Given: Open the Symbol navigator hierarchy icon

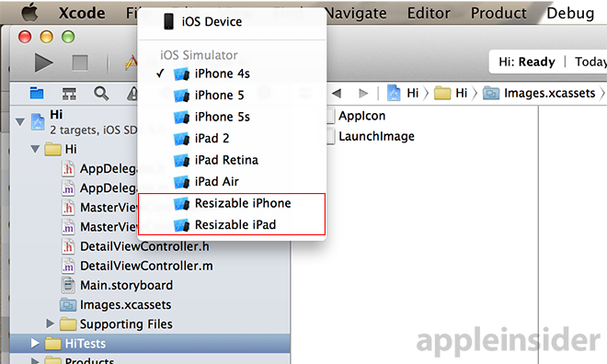Looking at the screenshot, I should click(x=69, y=93).
